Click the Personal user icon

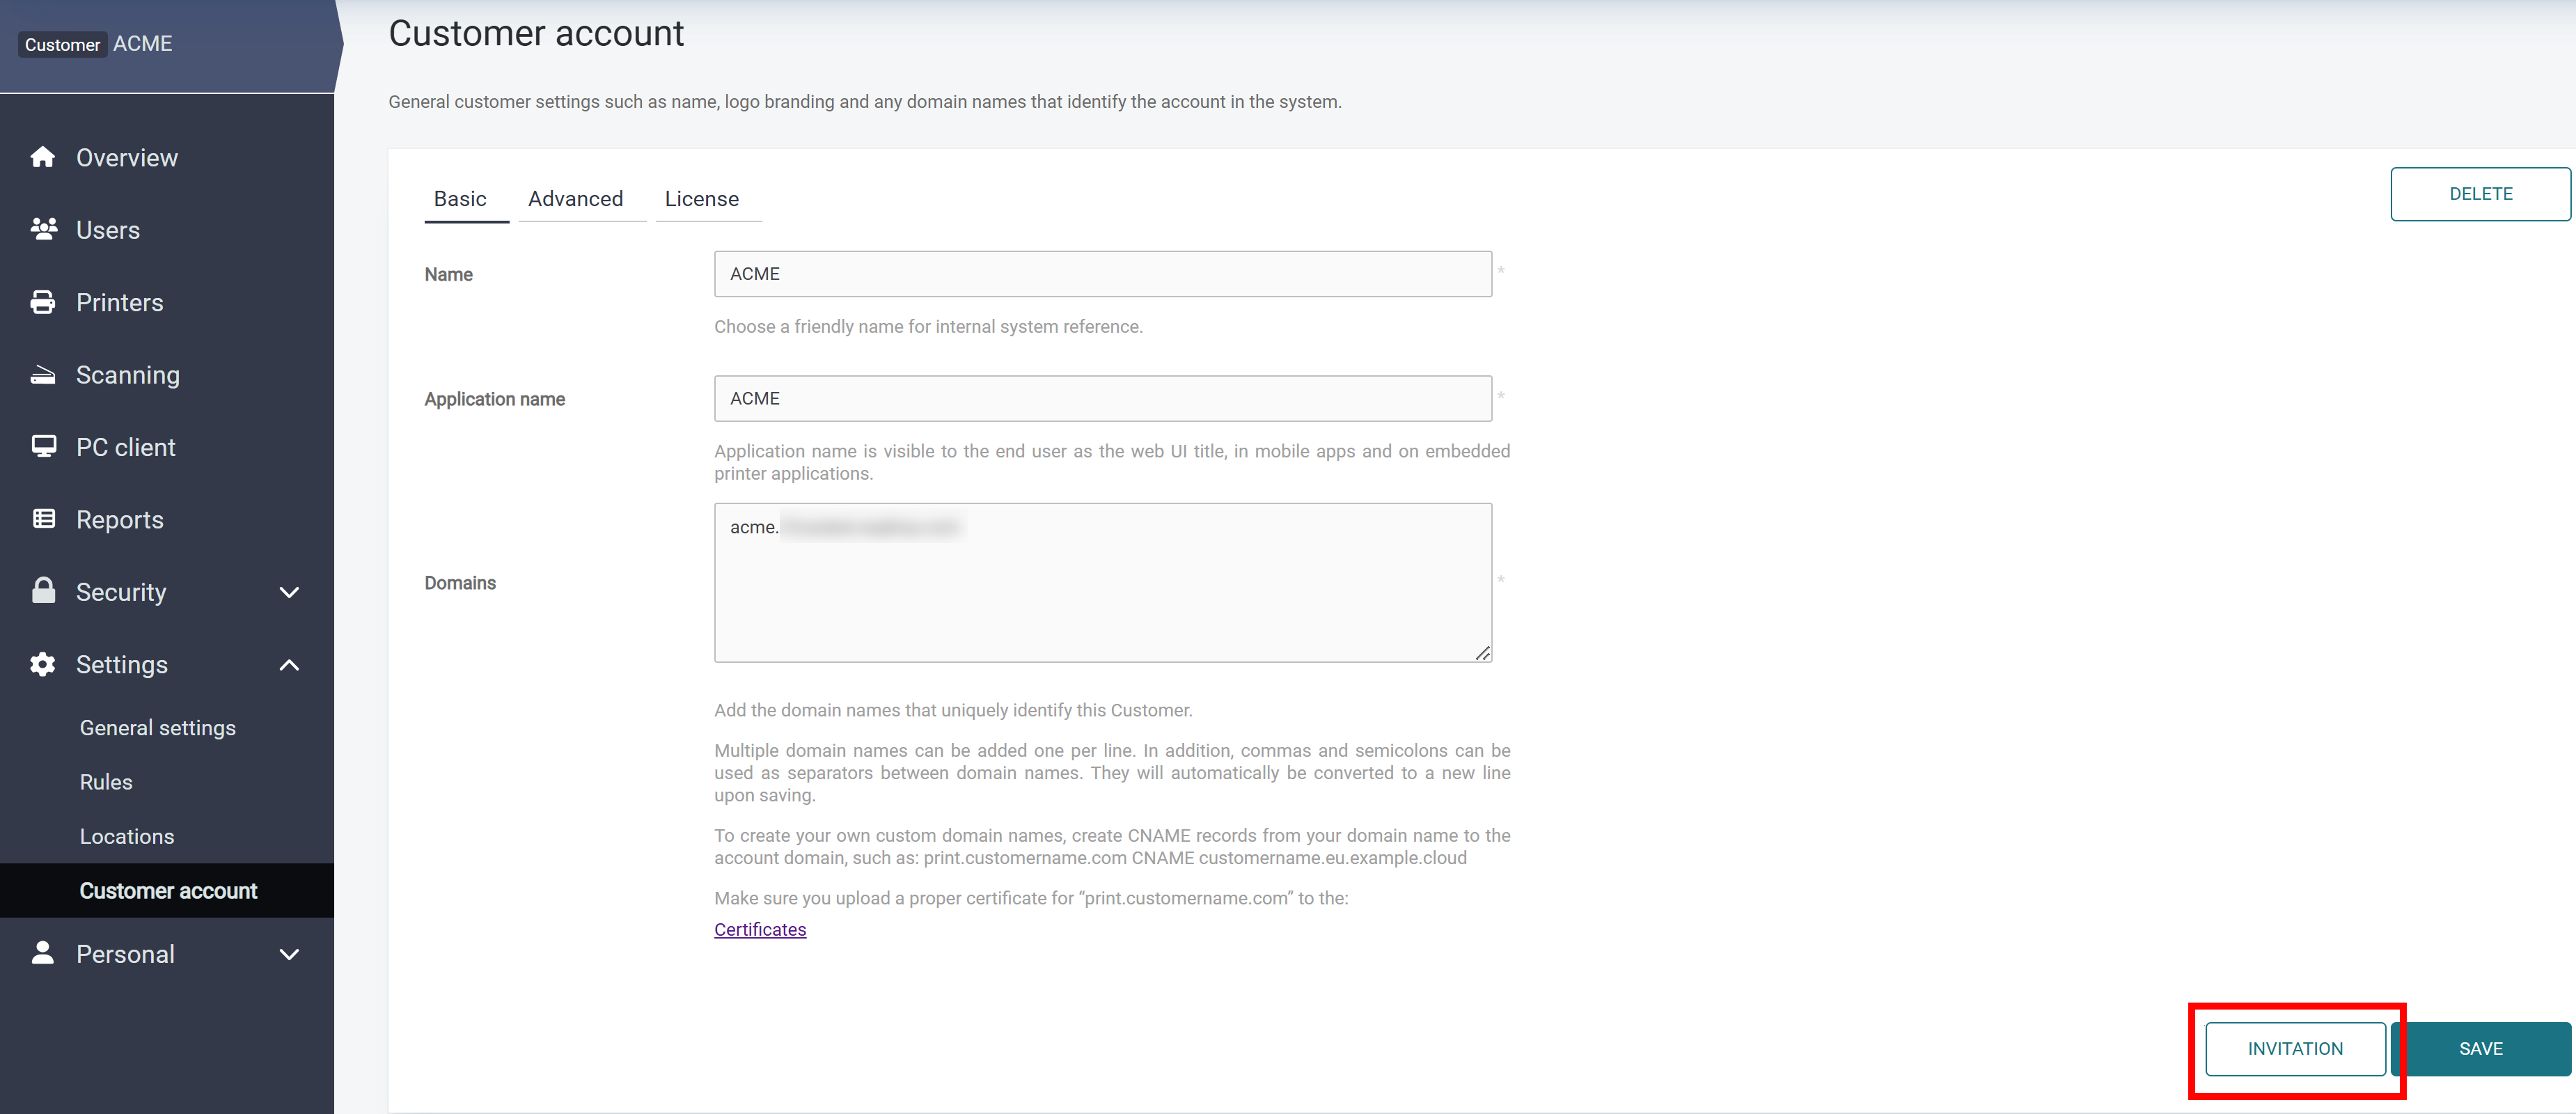(43, 953)
